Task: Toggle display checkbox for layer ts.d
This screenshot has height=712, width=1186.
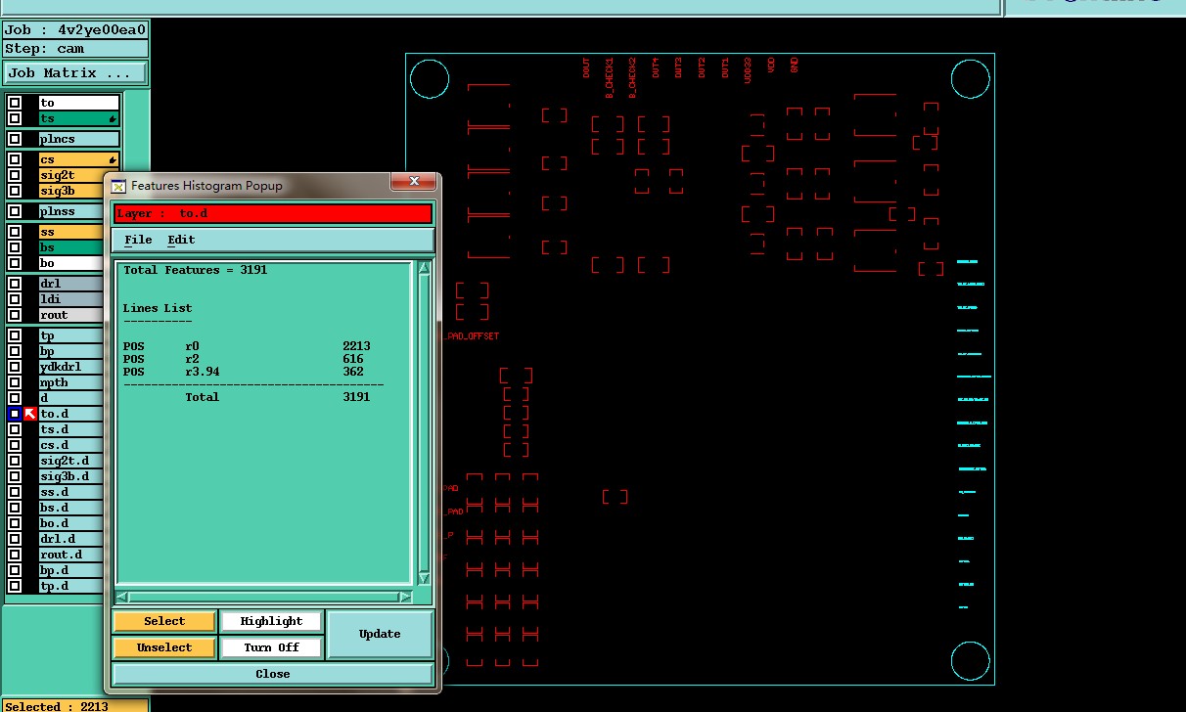Action: tap(15, 429)
